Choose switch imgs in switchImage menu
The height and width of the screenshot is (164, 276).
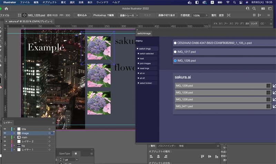point(147,48)
